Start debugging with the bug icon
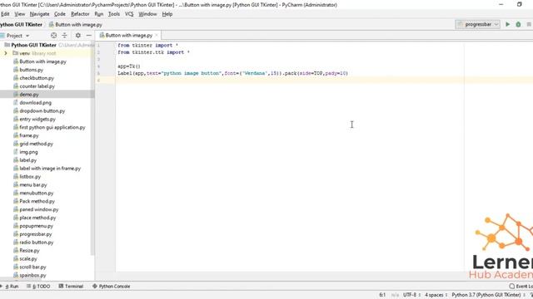The width and height of the screenshot is (533, 299). (x=518, y=24)
